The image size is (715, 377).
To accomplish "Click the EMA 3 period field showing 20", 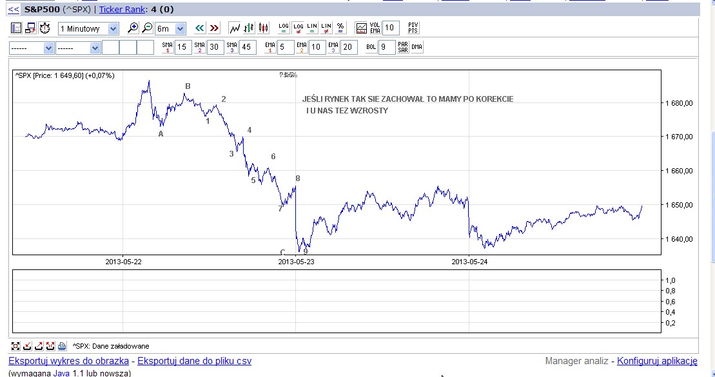I will [x=349, y=47].
